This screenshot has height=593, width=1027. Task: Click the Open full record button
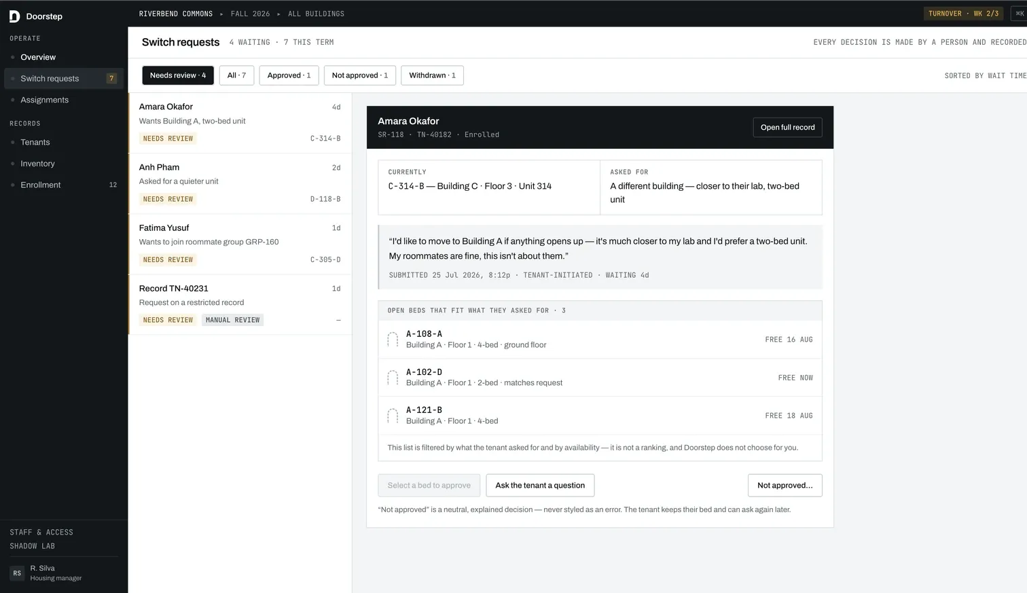click(787, 128)
